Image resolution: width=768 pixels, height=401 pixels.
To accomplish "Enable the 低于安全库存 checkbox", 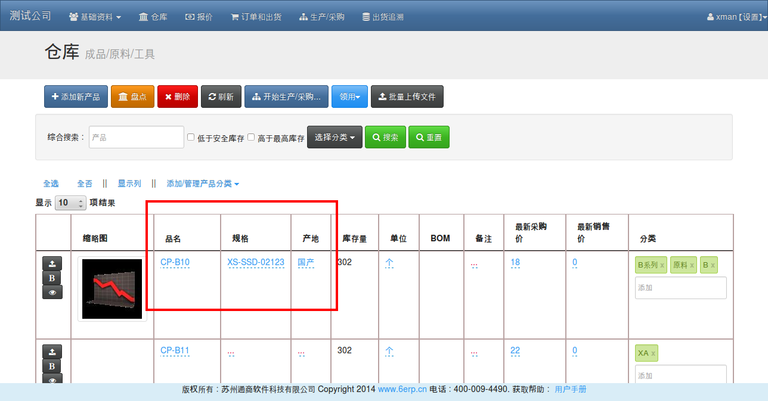I will click(191, 137).
